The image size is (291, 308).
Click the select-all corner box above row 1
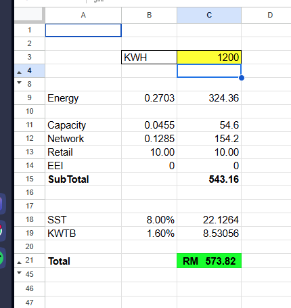click(x=28, y=15)
